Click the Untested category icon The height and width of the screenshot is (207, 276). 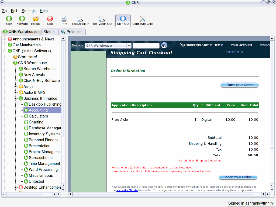coord(26,181)
